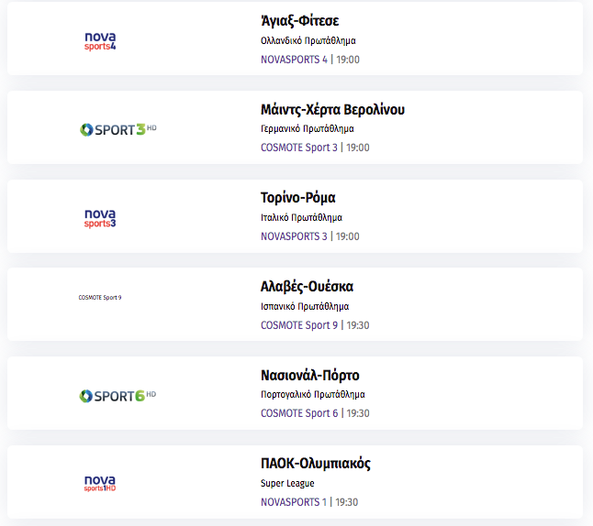The height and width of the screenshot is (526, 593).
Task: Click the Super League competition label
Action: point(287,483)
